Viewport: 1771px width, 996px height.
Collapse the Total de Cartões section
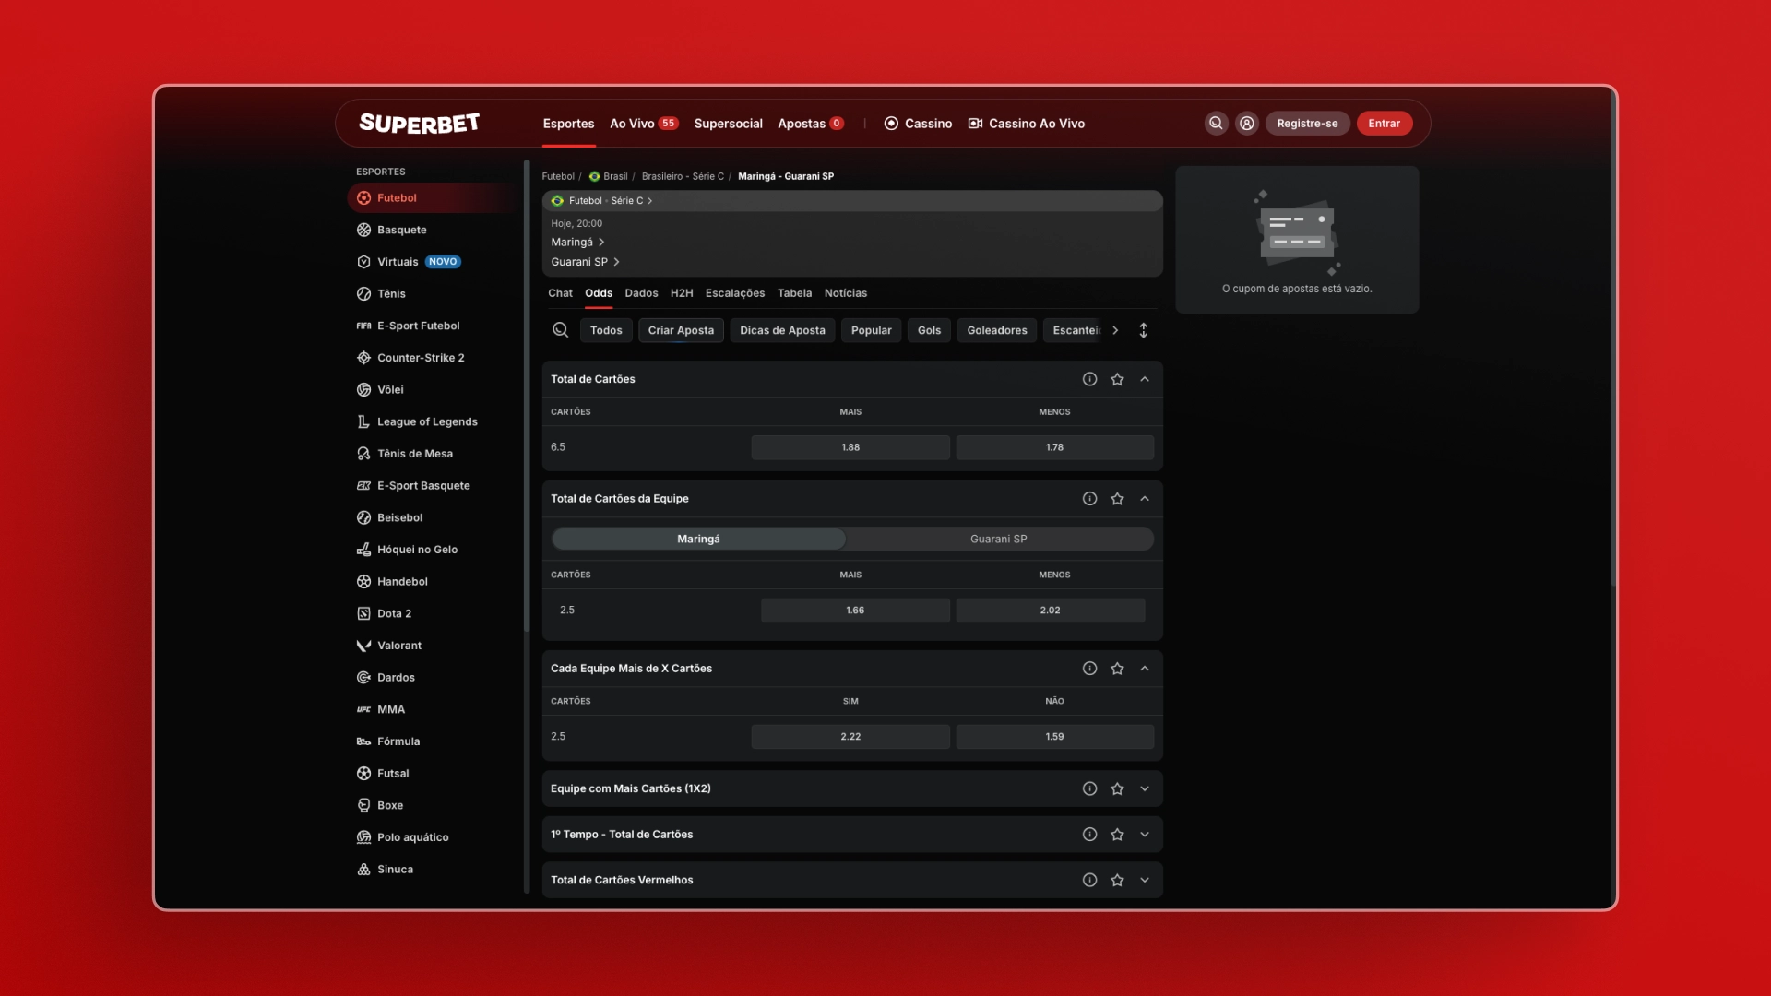tap(1145, 379)
